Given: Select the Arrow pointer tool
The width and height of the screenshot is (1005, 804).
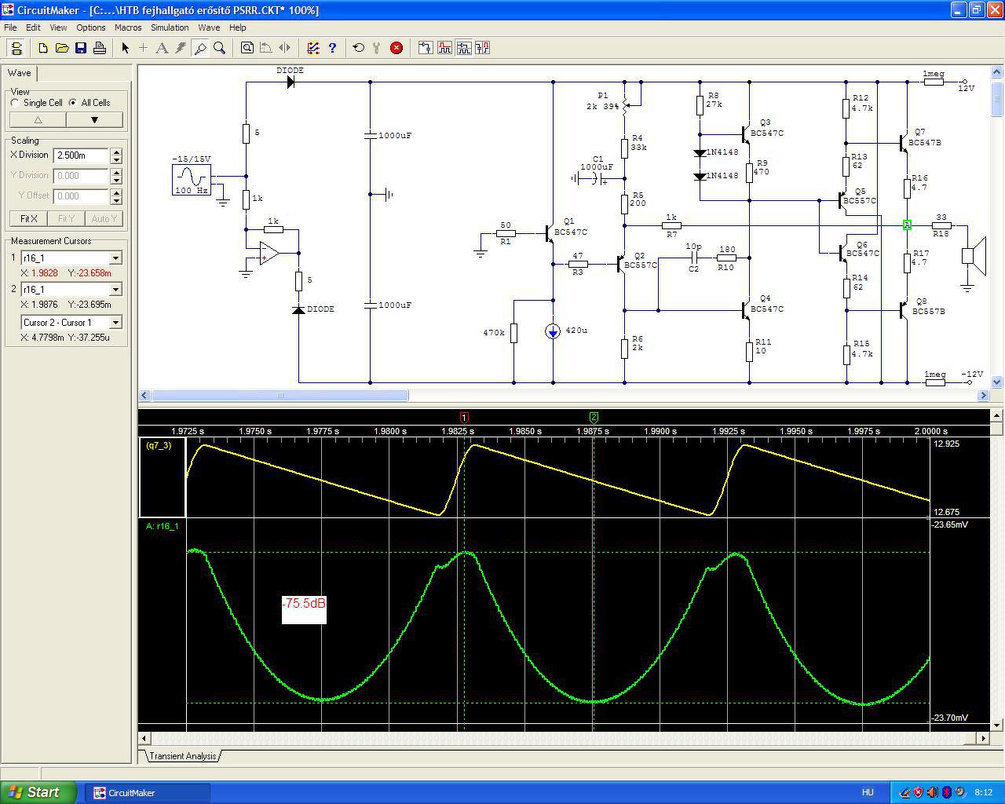Looking at the screenshot, I should [x=125, y=48].
